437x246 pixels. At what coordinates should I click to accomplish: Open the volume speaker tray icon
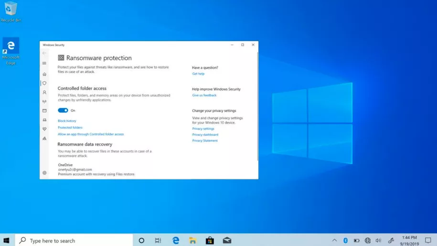[378, 240]
